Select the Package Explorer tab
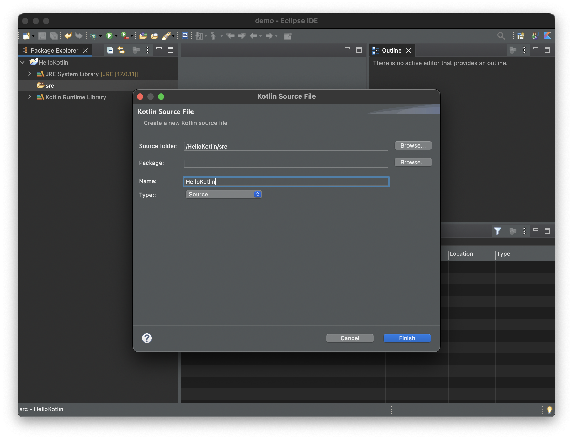Viewport: 573px width, 439px height. coord(55,50)
